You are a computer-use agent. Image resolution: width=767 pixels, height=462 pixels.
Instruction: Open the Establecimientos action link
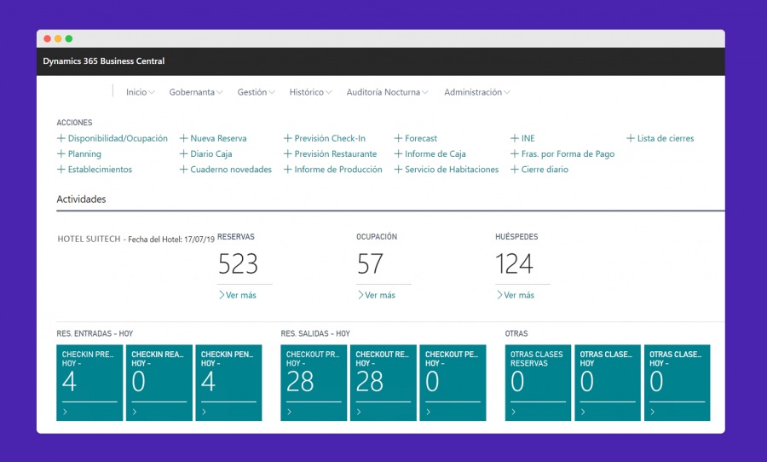tap(100, 170)
